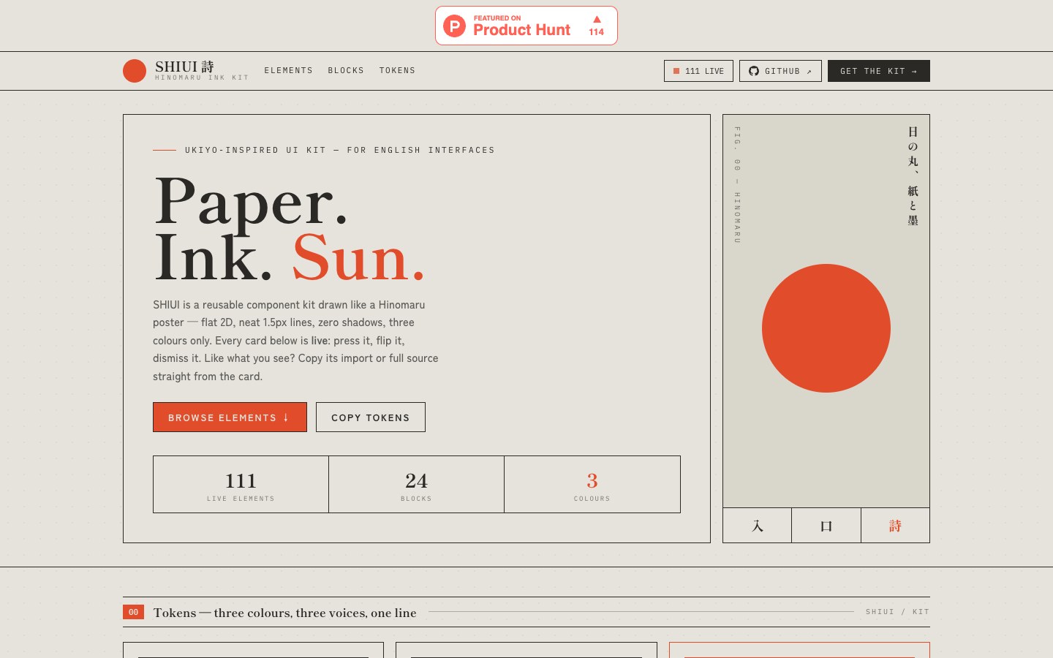Click the red 00 section number badge

(133, 612)
